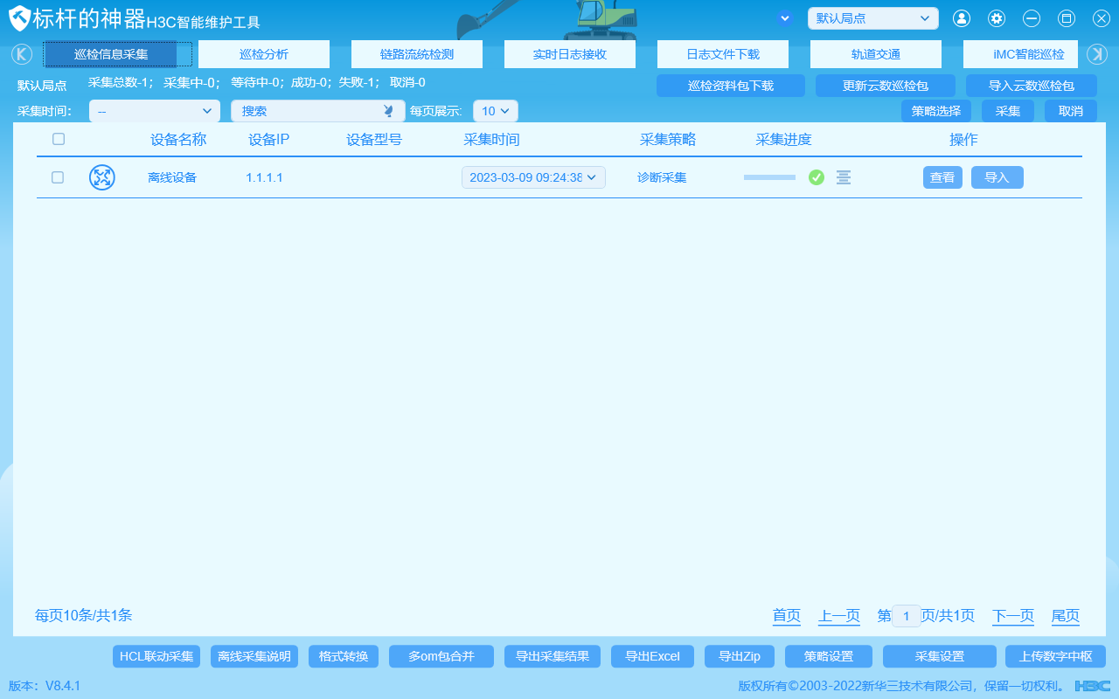1119x699 pixels.
Task: Click the 上传数字中枢 button
Action: point(1056,657)
